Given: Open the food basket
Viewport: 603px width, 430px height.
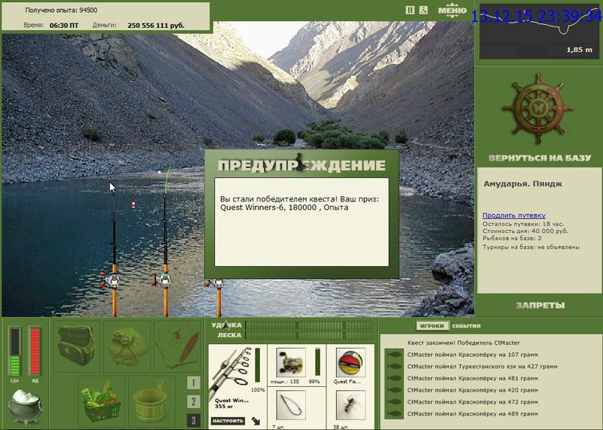Looking at the screenshot, I should point(101,402).
